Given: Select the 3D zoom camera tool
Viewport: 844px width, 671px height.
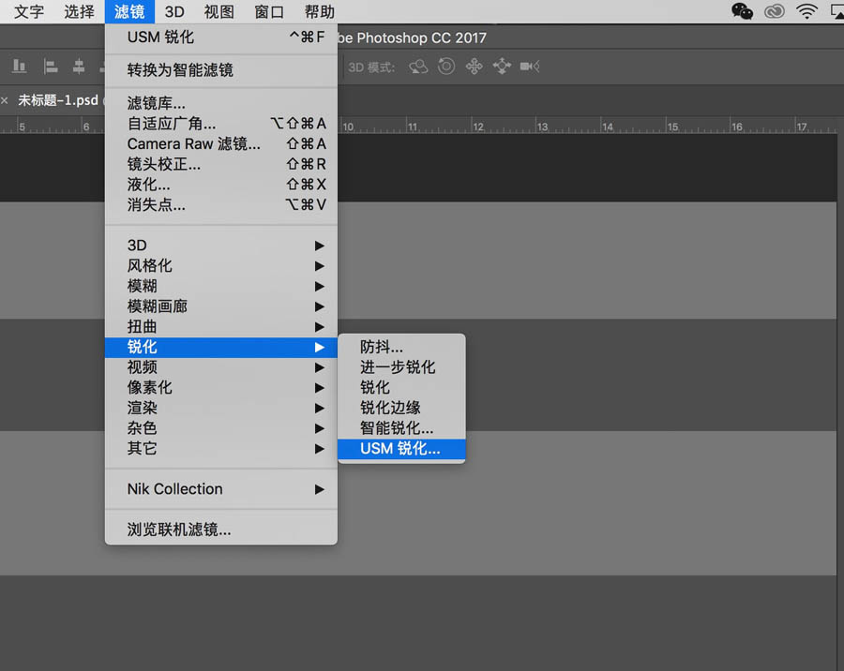Looking at the screenshot, I should tap(529, 67).
